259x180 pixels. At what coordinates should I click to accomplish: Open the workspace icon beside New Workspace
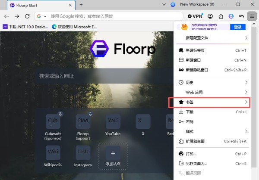point(173,5)
